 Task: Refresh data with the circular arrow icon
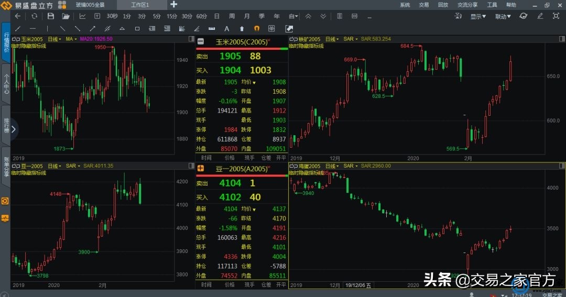coord(34,16)
